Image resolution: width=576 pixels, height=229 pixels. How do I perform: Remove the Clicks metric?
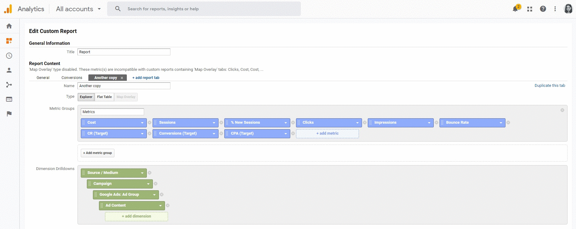point(365,123)
